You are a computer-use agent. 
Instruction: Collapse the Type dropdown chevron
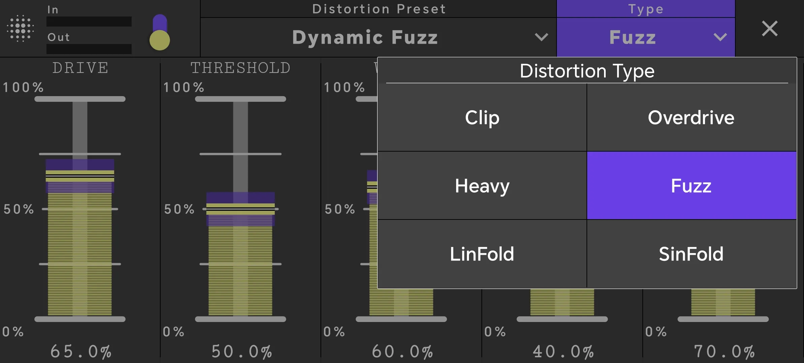pyautogui.click(x=720, y=37)
